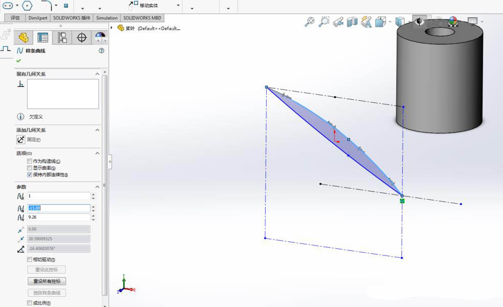This screenshot has height=307, width=503.
Task: Enable the 作为构造线 checkbox
Action: 29,161
